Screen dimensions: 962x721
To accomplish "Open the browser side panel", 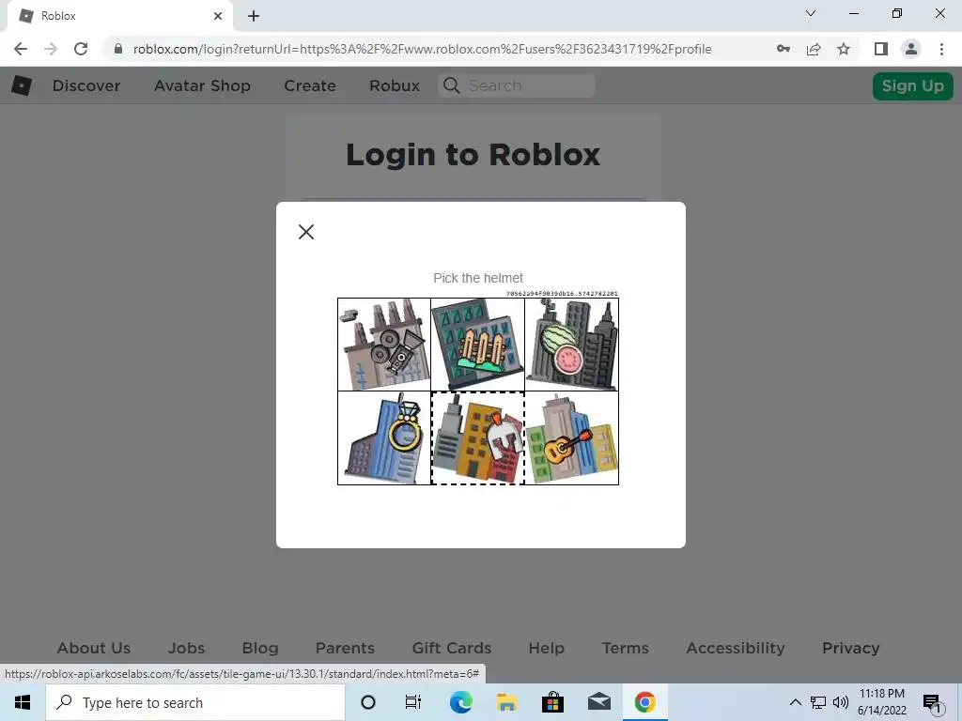I will coord(881,49).
